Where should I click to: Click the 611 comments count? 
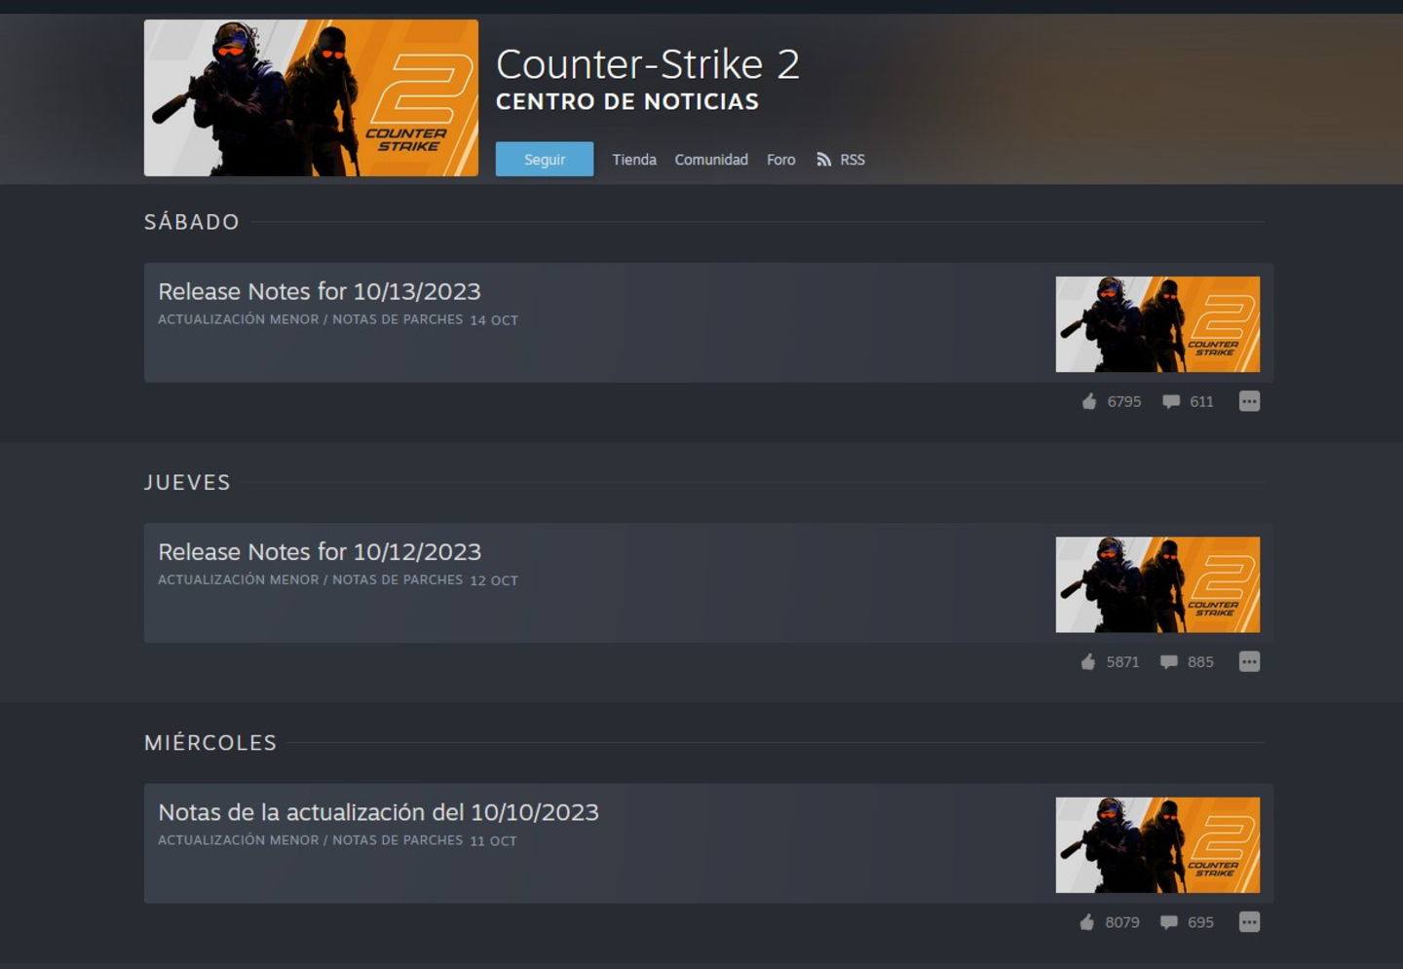tap(1201, 401)
